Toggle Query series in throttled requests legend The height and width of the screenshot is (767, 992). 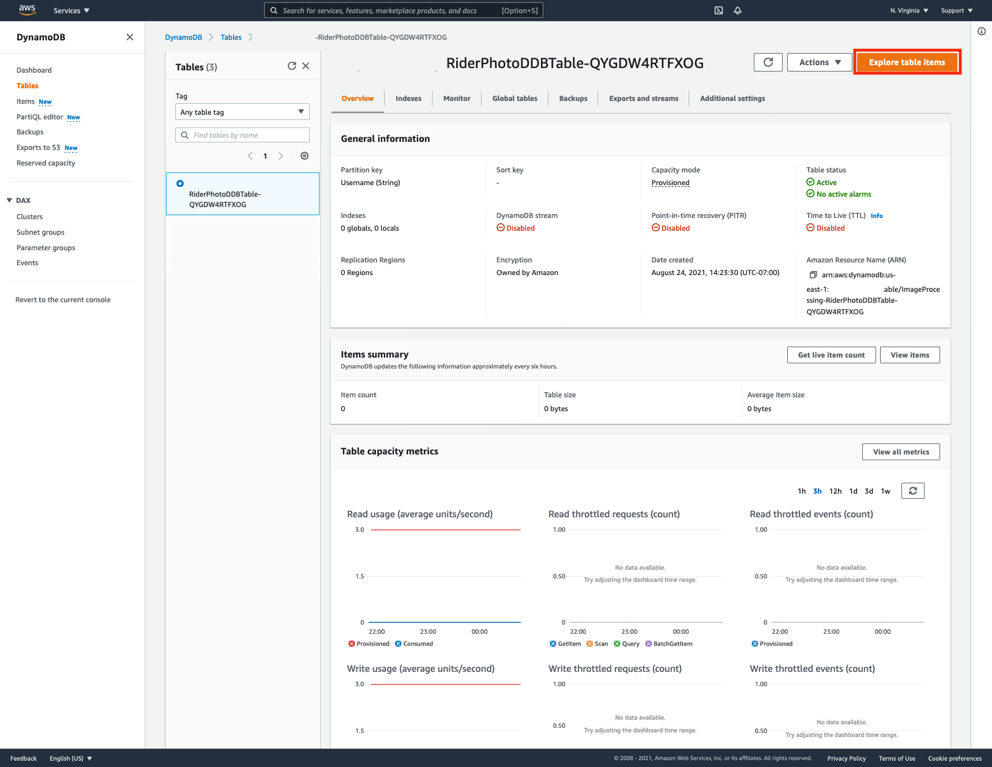pyautogui.click(x=627, y=644)
